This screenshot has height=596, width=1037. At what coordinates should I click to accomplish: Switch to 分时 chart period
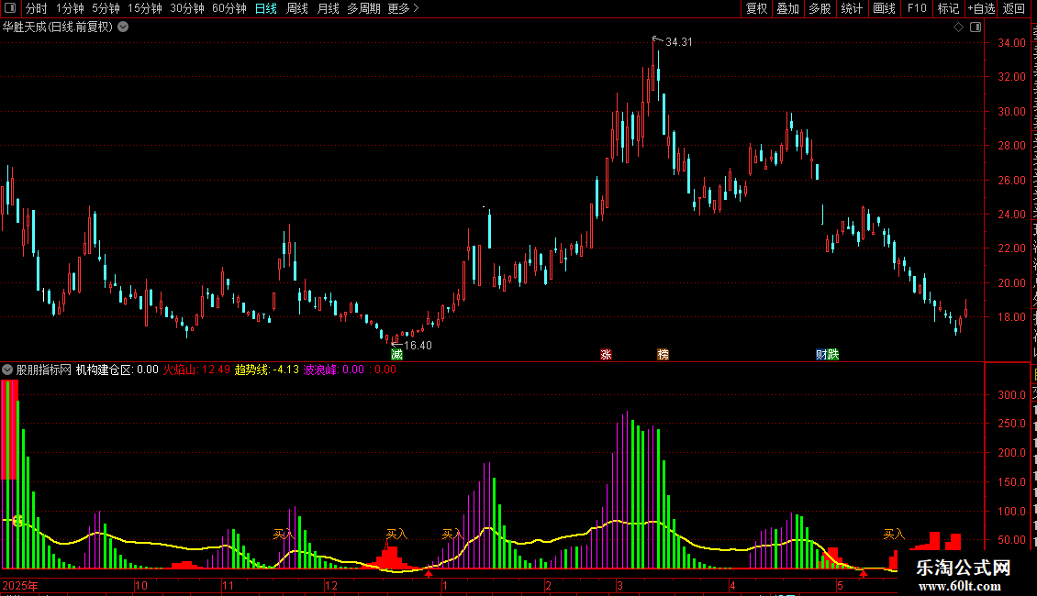[37, 8]
